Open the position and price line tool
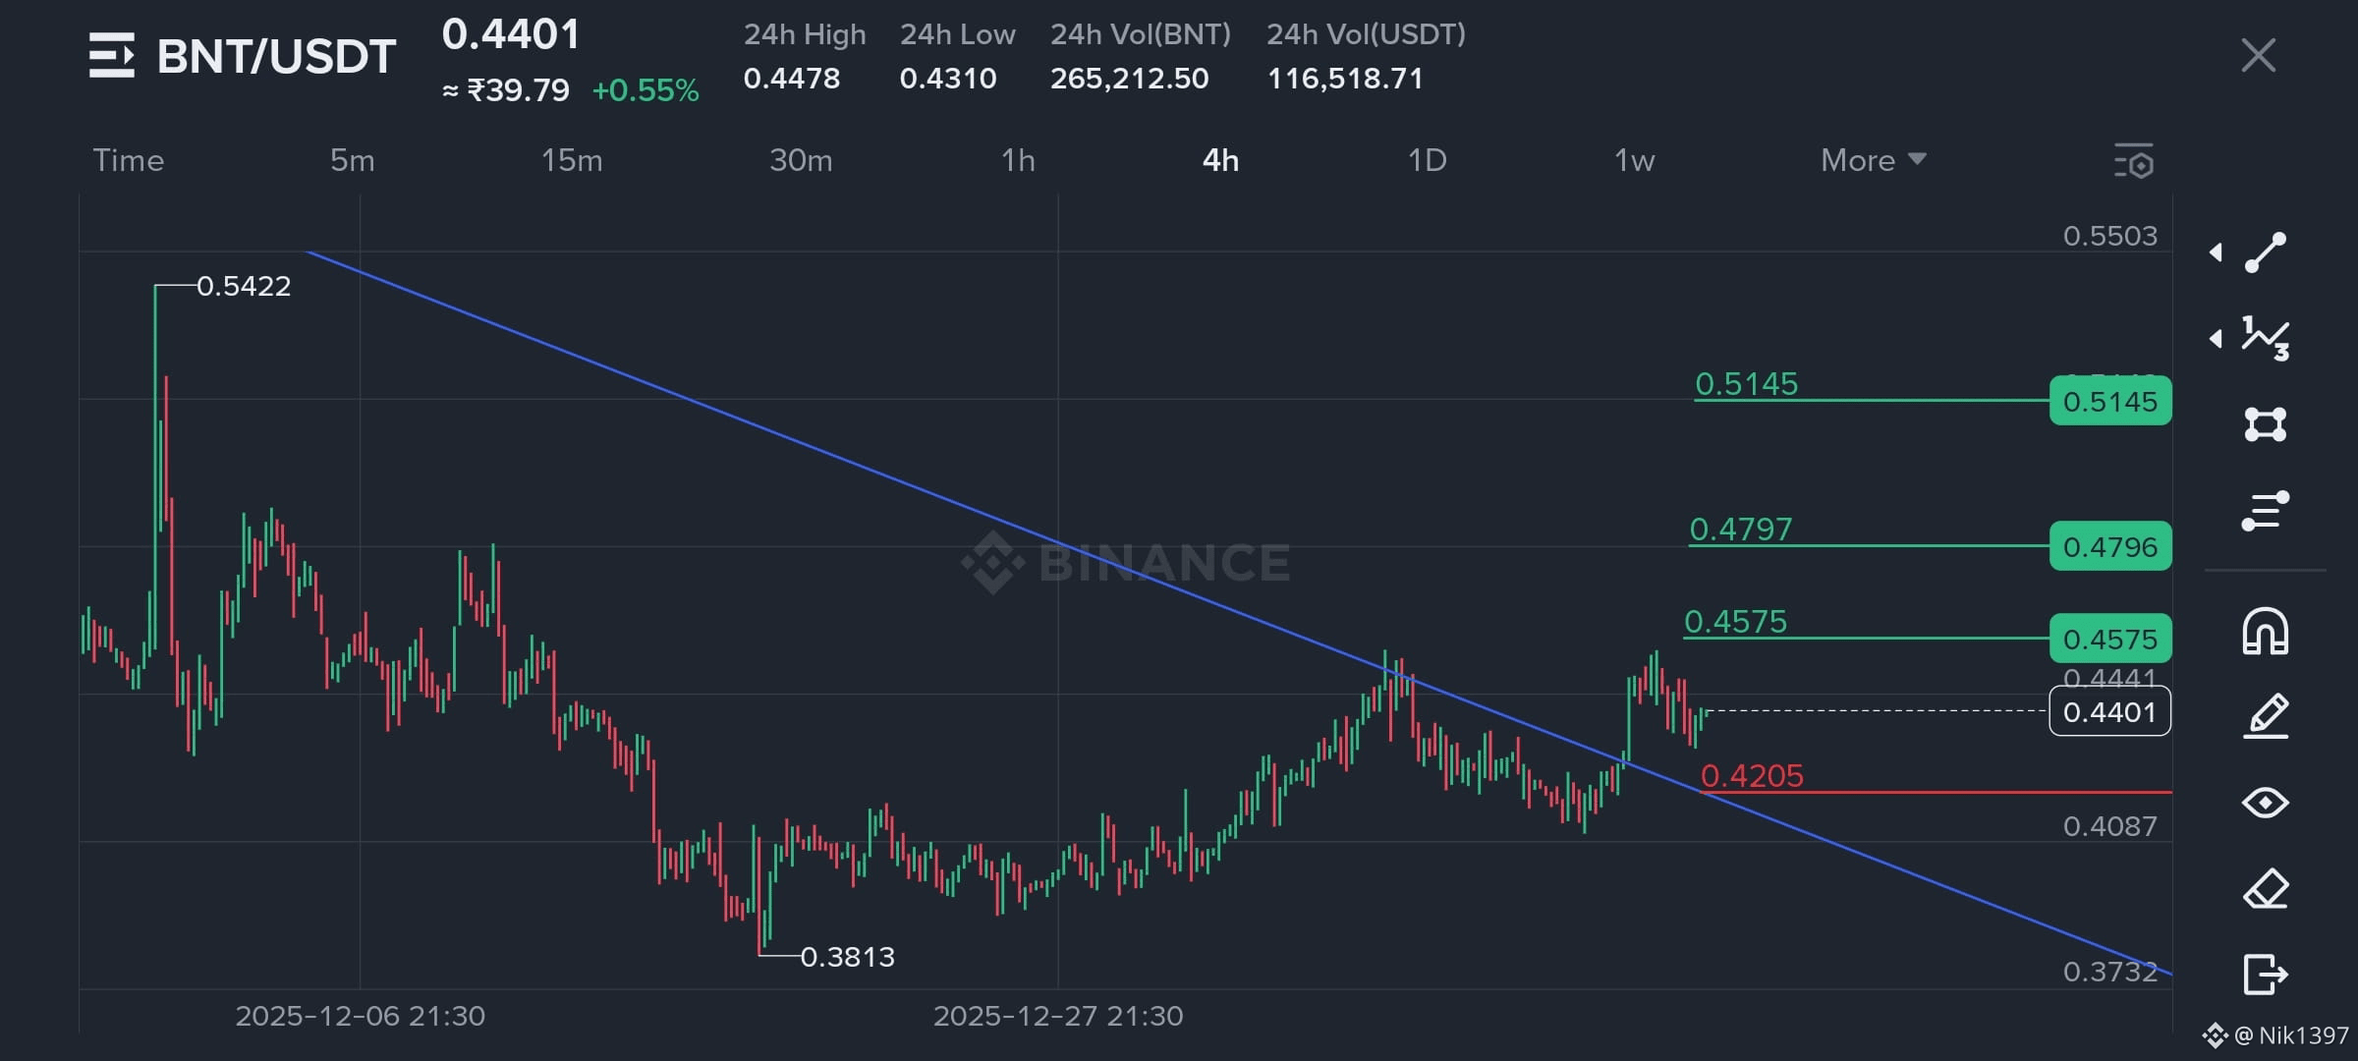This screenshot has width=2358, height=1061. coord(2266,511)
